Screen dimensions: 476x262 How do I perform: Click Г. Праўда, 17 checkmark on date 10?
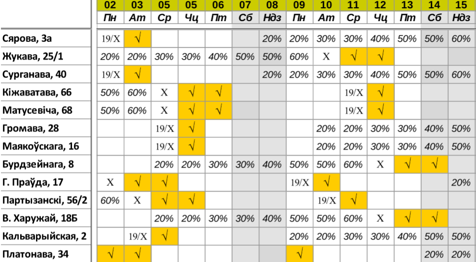point(326,182)
